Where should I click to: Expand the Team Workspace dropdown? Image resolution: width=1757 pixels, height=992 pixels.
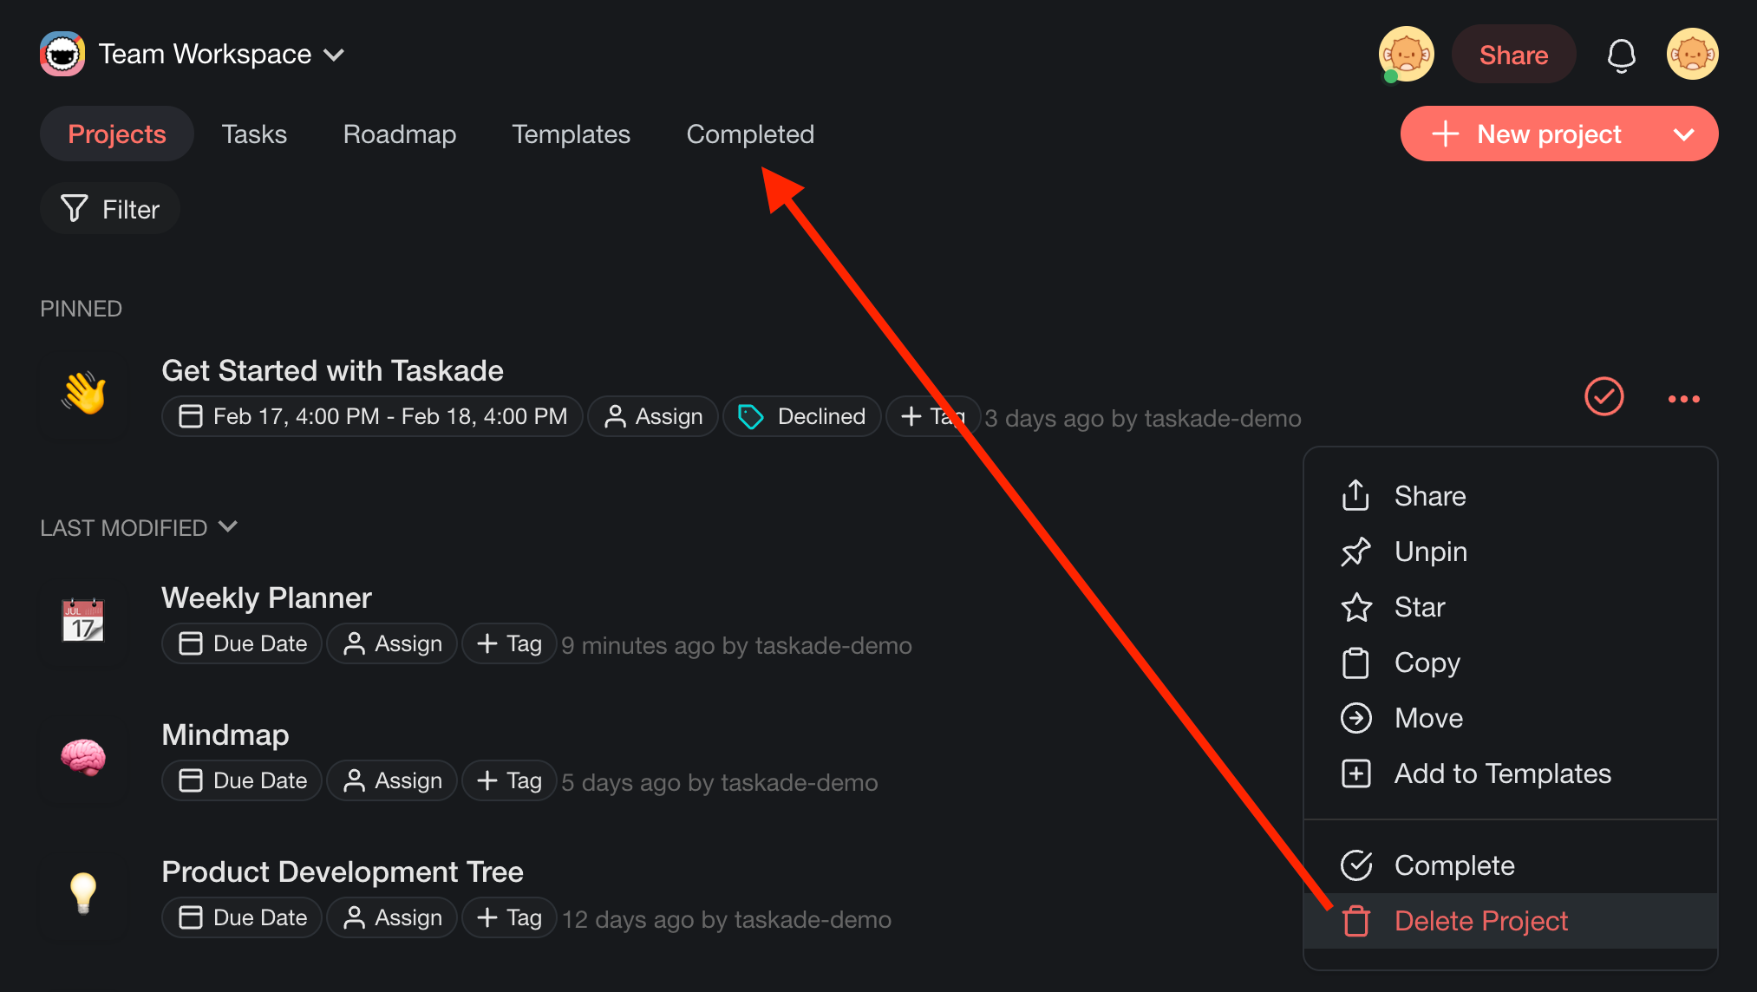click(334, 55)
